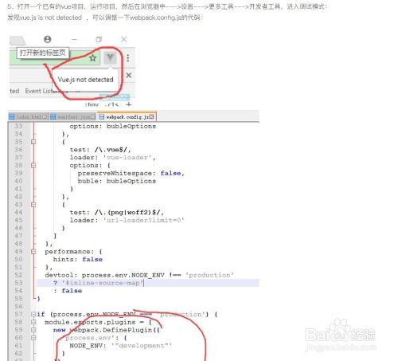Viewport: 398px width, 361px height.
Task: Click the 'Vue.js not detected' popup text
Action: point(85,80)
